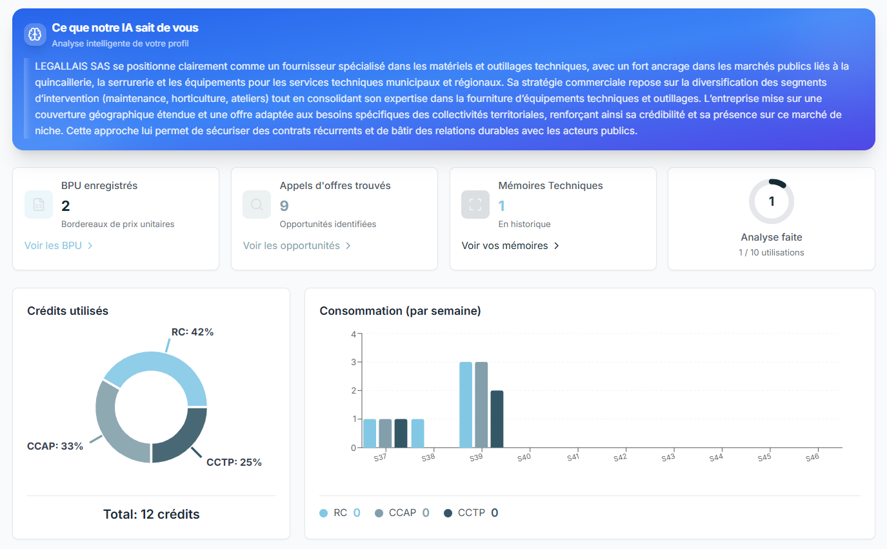Click chevron next to Voir les opportunités
887x549 pixels.
(348, 246)
